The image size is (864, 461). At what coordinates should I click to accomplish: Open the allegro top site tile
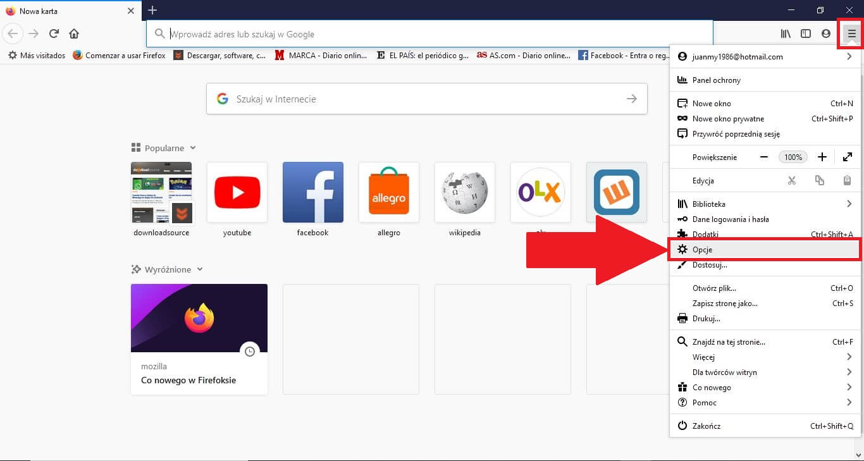[x=389, y=192]
